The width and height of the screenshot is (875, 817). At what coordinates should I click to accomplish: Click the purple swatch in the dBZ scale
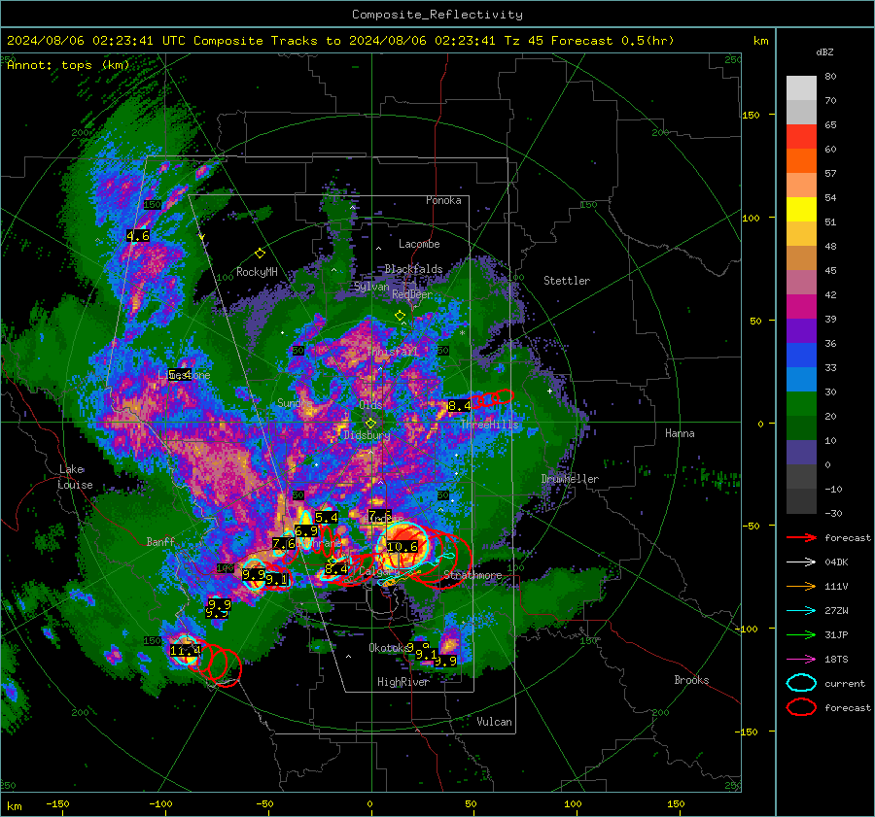click(801, 331)
